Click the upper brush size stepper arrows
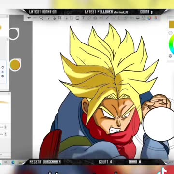Image resolution: width=174 pixels, height=174 pixels. point(5,127)
